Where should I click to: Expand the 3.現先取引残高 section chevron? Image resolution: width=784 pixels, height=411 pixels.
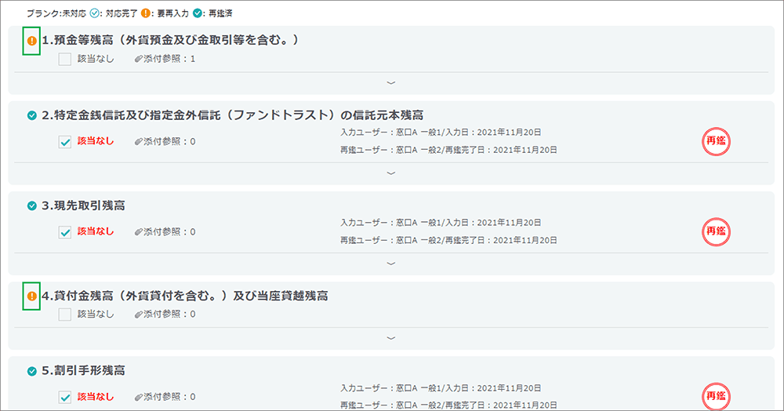click(x=391, y=263)
